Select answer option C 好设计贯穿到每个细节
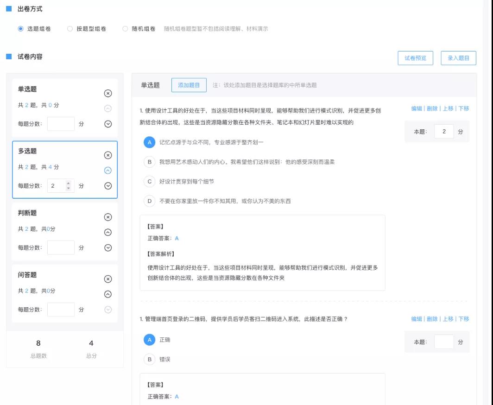 click(x=149, y=181)
